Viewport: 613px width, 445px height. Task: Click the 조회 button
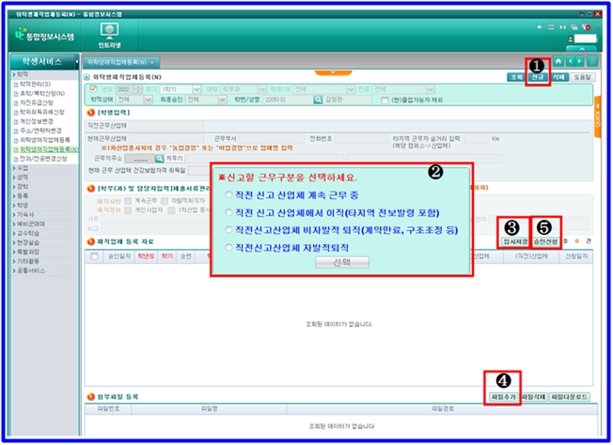tap(515, 77)
